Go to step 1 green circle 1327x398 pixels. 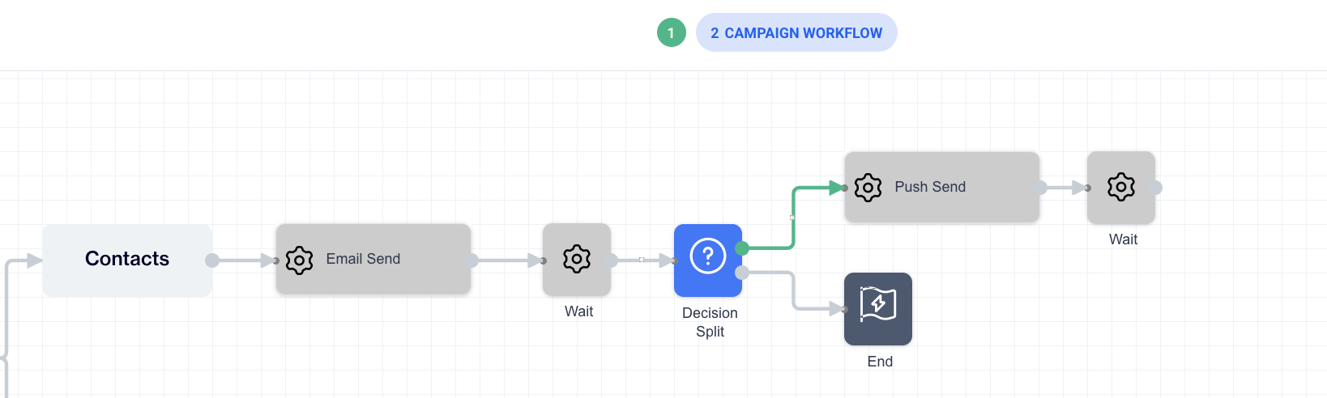(x=671, y=33)
